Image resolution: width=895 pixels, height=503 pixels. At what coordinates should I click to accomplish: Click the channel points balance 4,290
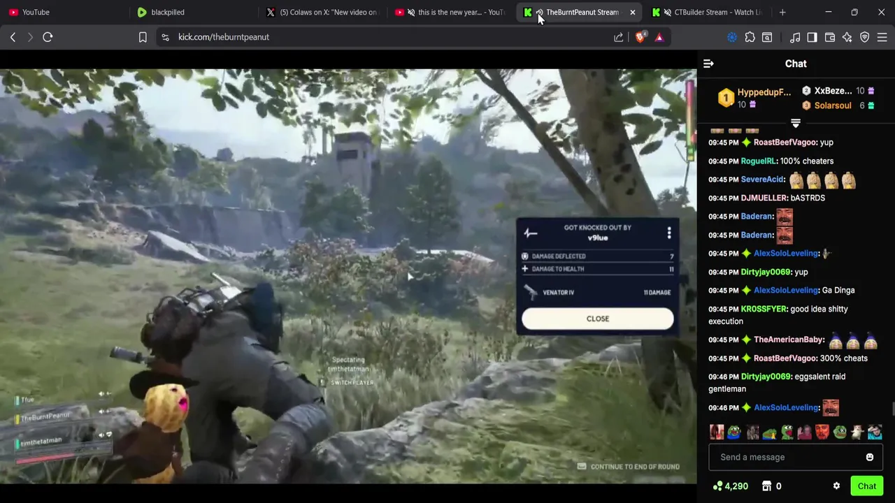pyautogui.click(x=731, y=486)
